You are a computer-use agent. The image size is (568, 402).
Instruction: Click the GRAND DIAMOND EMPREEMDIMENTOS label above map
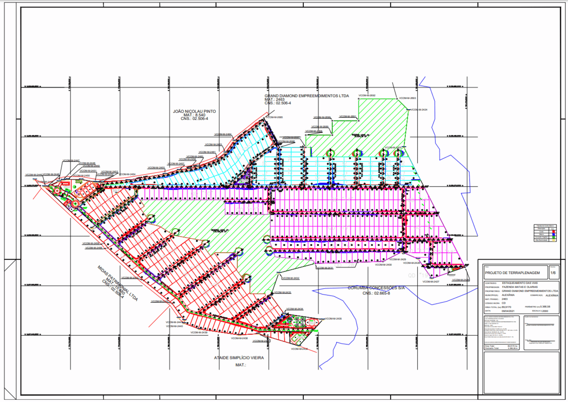pos(306,96)
